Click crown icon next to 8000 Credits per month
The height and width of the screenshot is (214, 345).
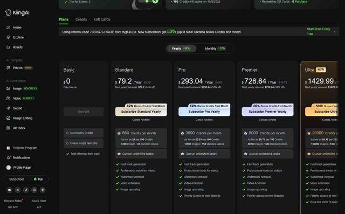point(246,133)
